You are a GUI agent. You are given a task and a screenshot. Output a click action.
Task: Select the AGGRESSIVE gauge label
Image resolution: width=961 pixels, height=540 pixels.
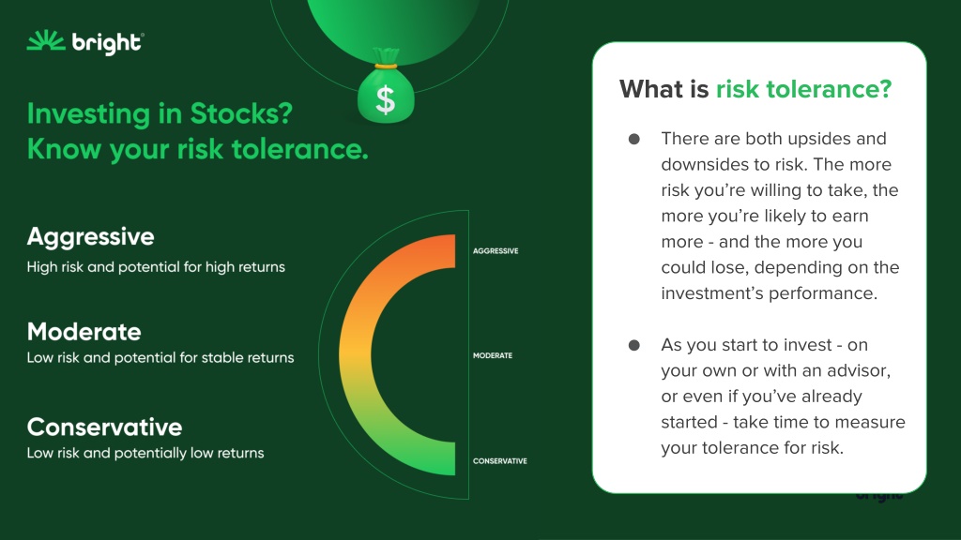[x=496, y=251]
